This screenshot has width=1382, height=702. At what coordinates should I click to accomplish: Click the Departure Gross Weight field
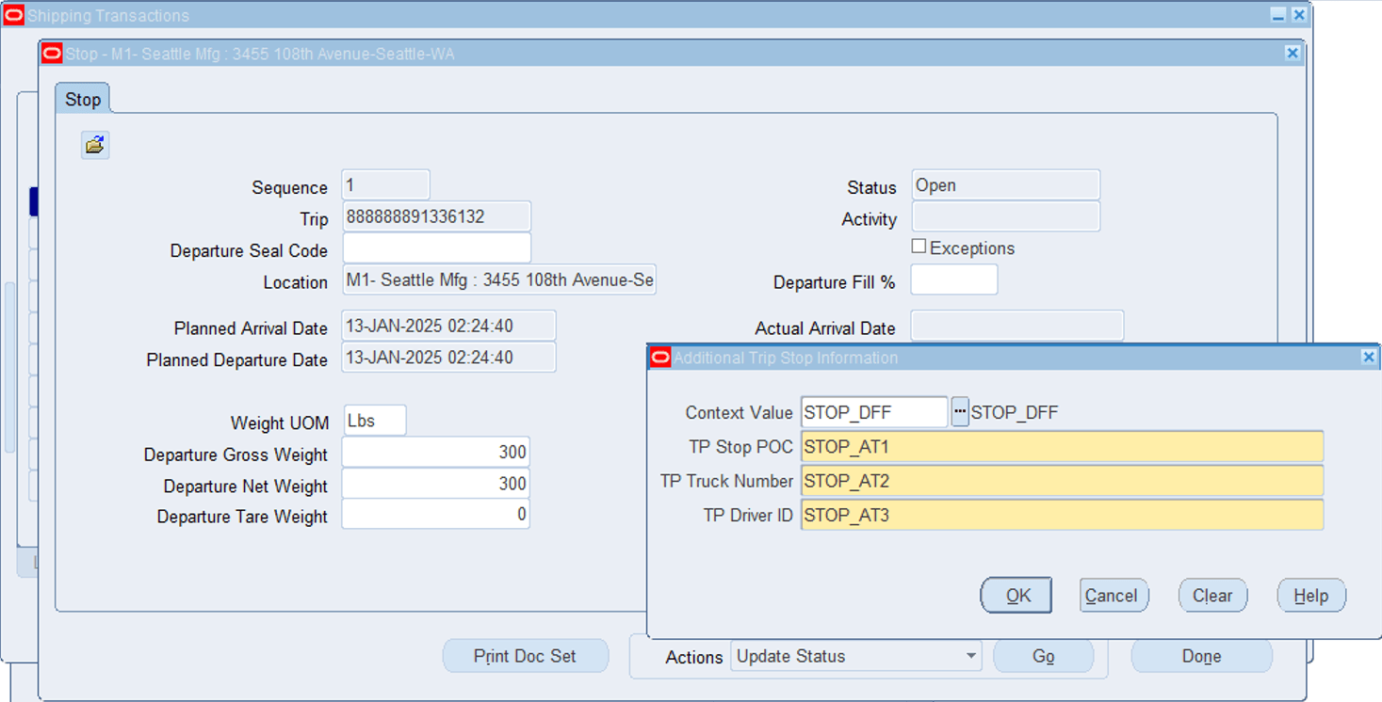pos(435,452)
